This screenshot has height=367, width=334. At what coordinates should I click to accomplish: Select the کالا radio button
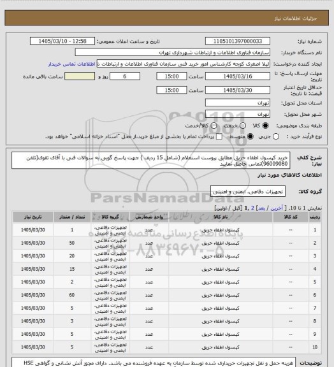click(x=265, y=126)
